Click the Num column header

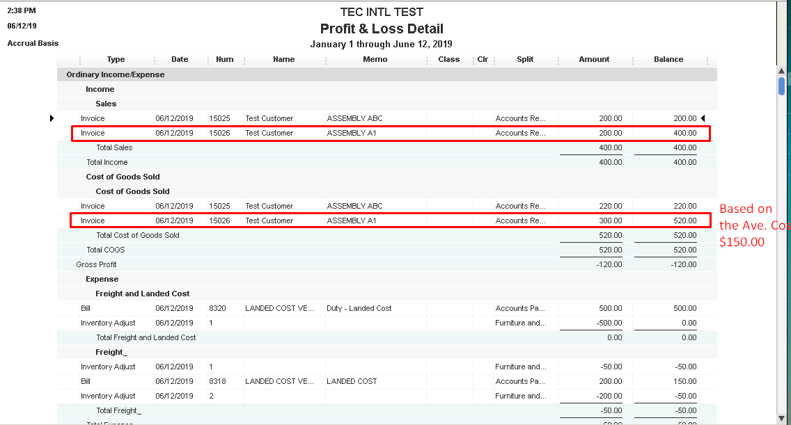click(224, 60)
